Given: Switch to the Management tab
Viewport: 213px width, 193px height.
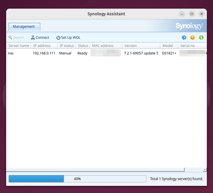Looking at the screenshot, I should point(24,27).
